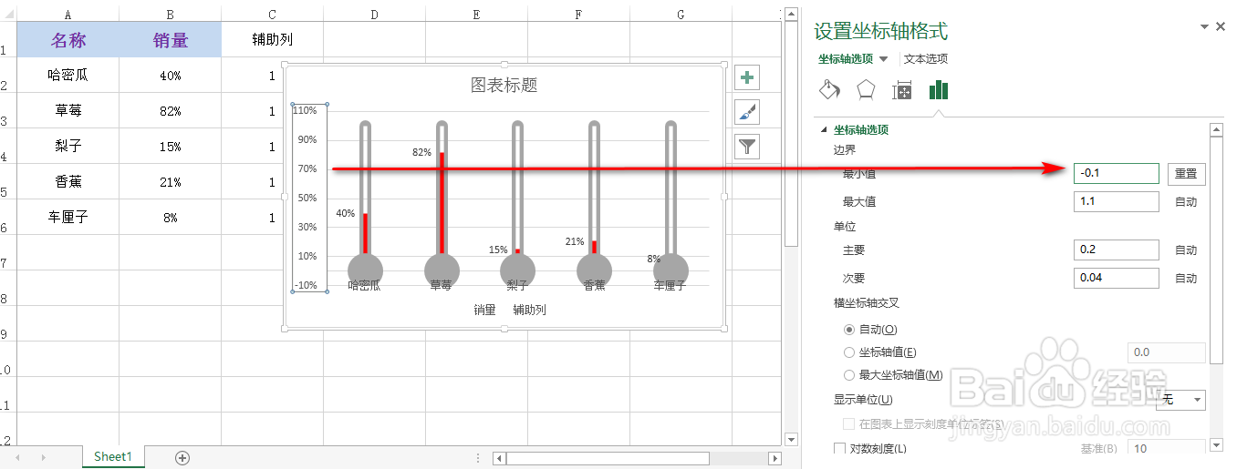
Task: Switch to the 文本选项 tab
Action: pyautogui.click(x=926, y=59)
